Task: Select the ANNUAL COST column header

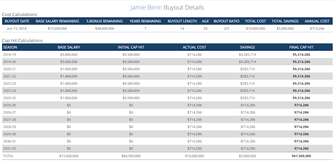Action: 317,21
